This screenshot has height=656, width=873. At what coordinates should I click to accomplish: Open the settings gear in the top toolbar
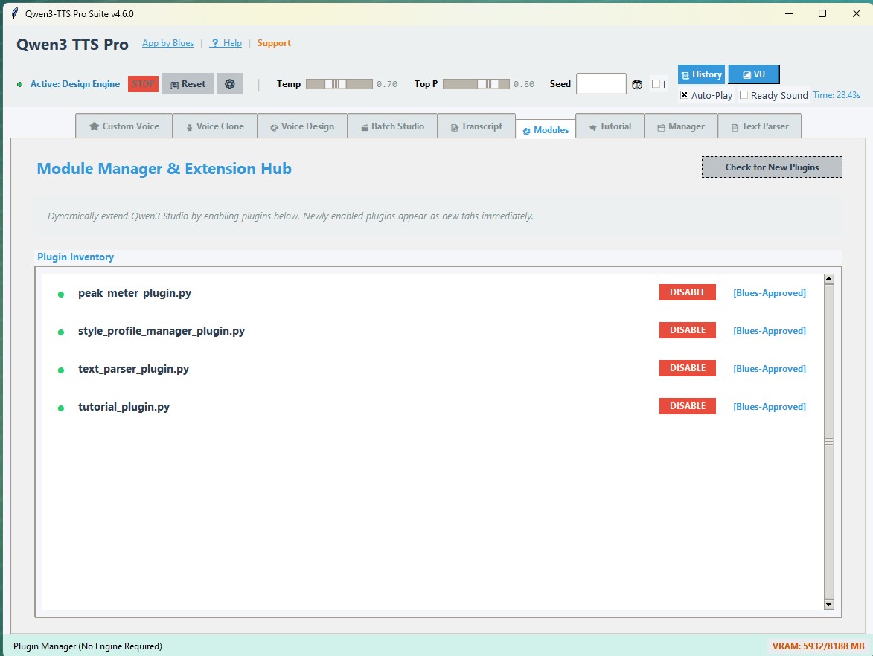229,83
